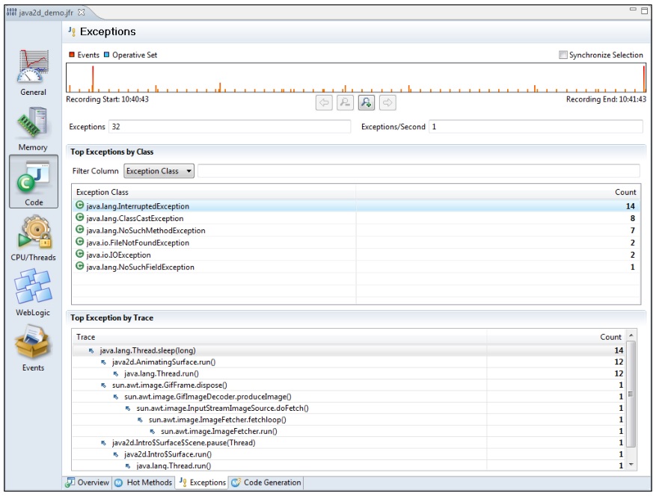Select the java.lang.Thread.sleep(long) trace row
This screenshot has width=656, height=496.
[349, 350]
